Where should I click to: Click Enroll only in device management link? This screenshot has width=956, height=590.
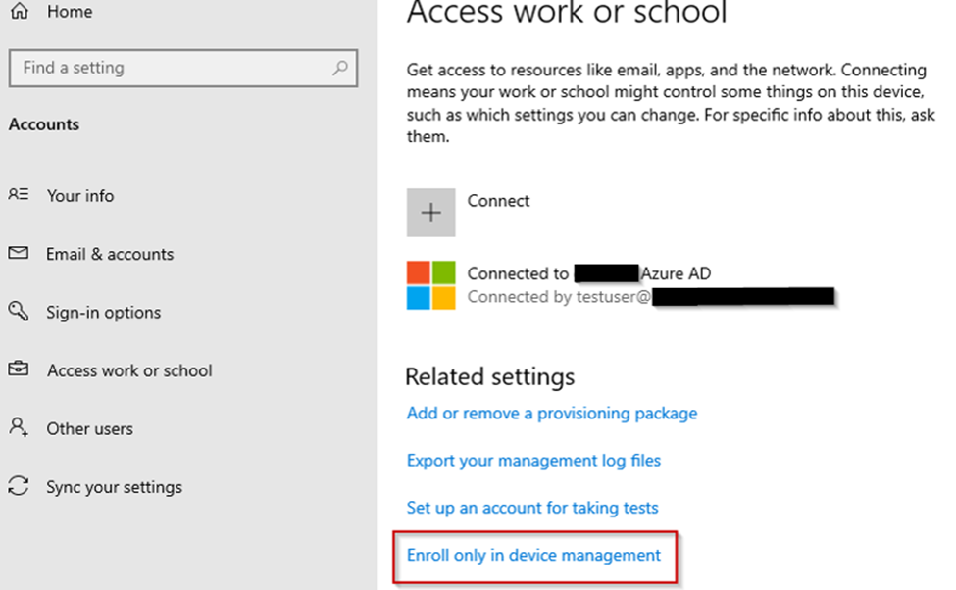click(x=533, y=555)
